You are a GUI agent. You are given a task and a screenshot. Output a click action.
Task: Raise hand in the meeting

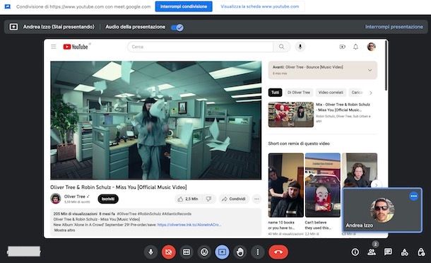[x=240, y=252]
